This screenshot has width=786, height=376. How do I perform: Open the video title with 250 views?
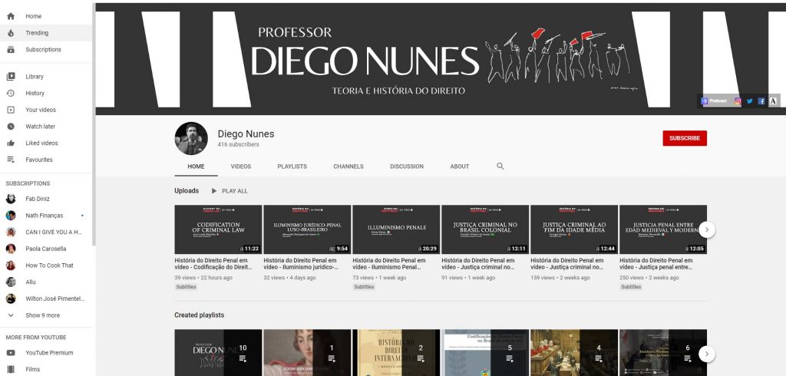(656, 264)
